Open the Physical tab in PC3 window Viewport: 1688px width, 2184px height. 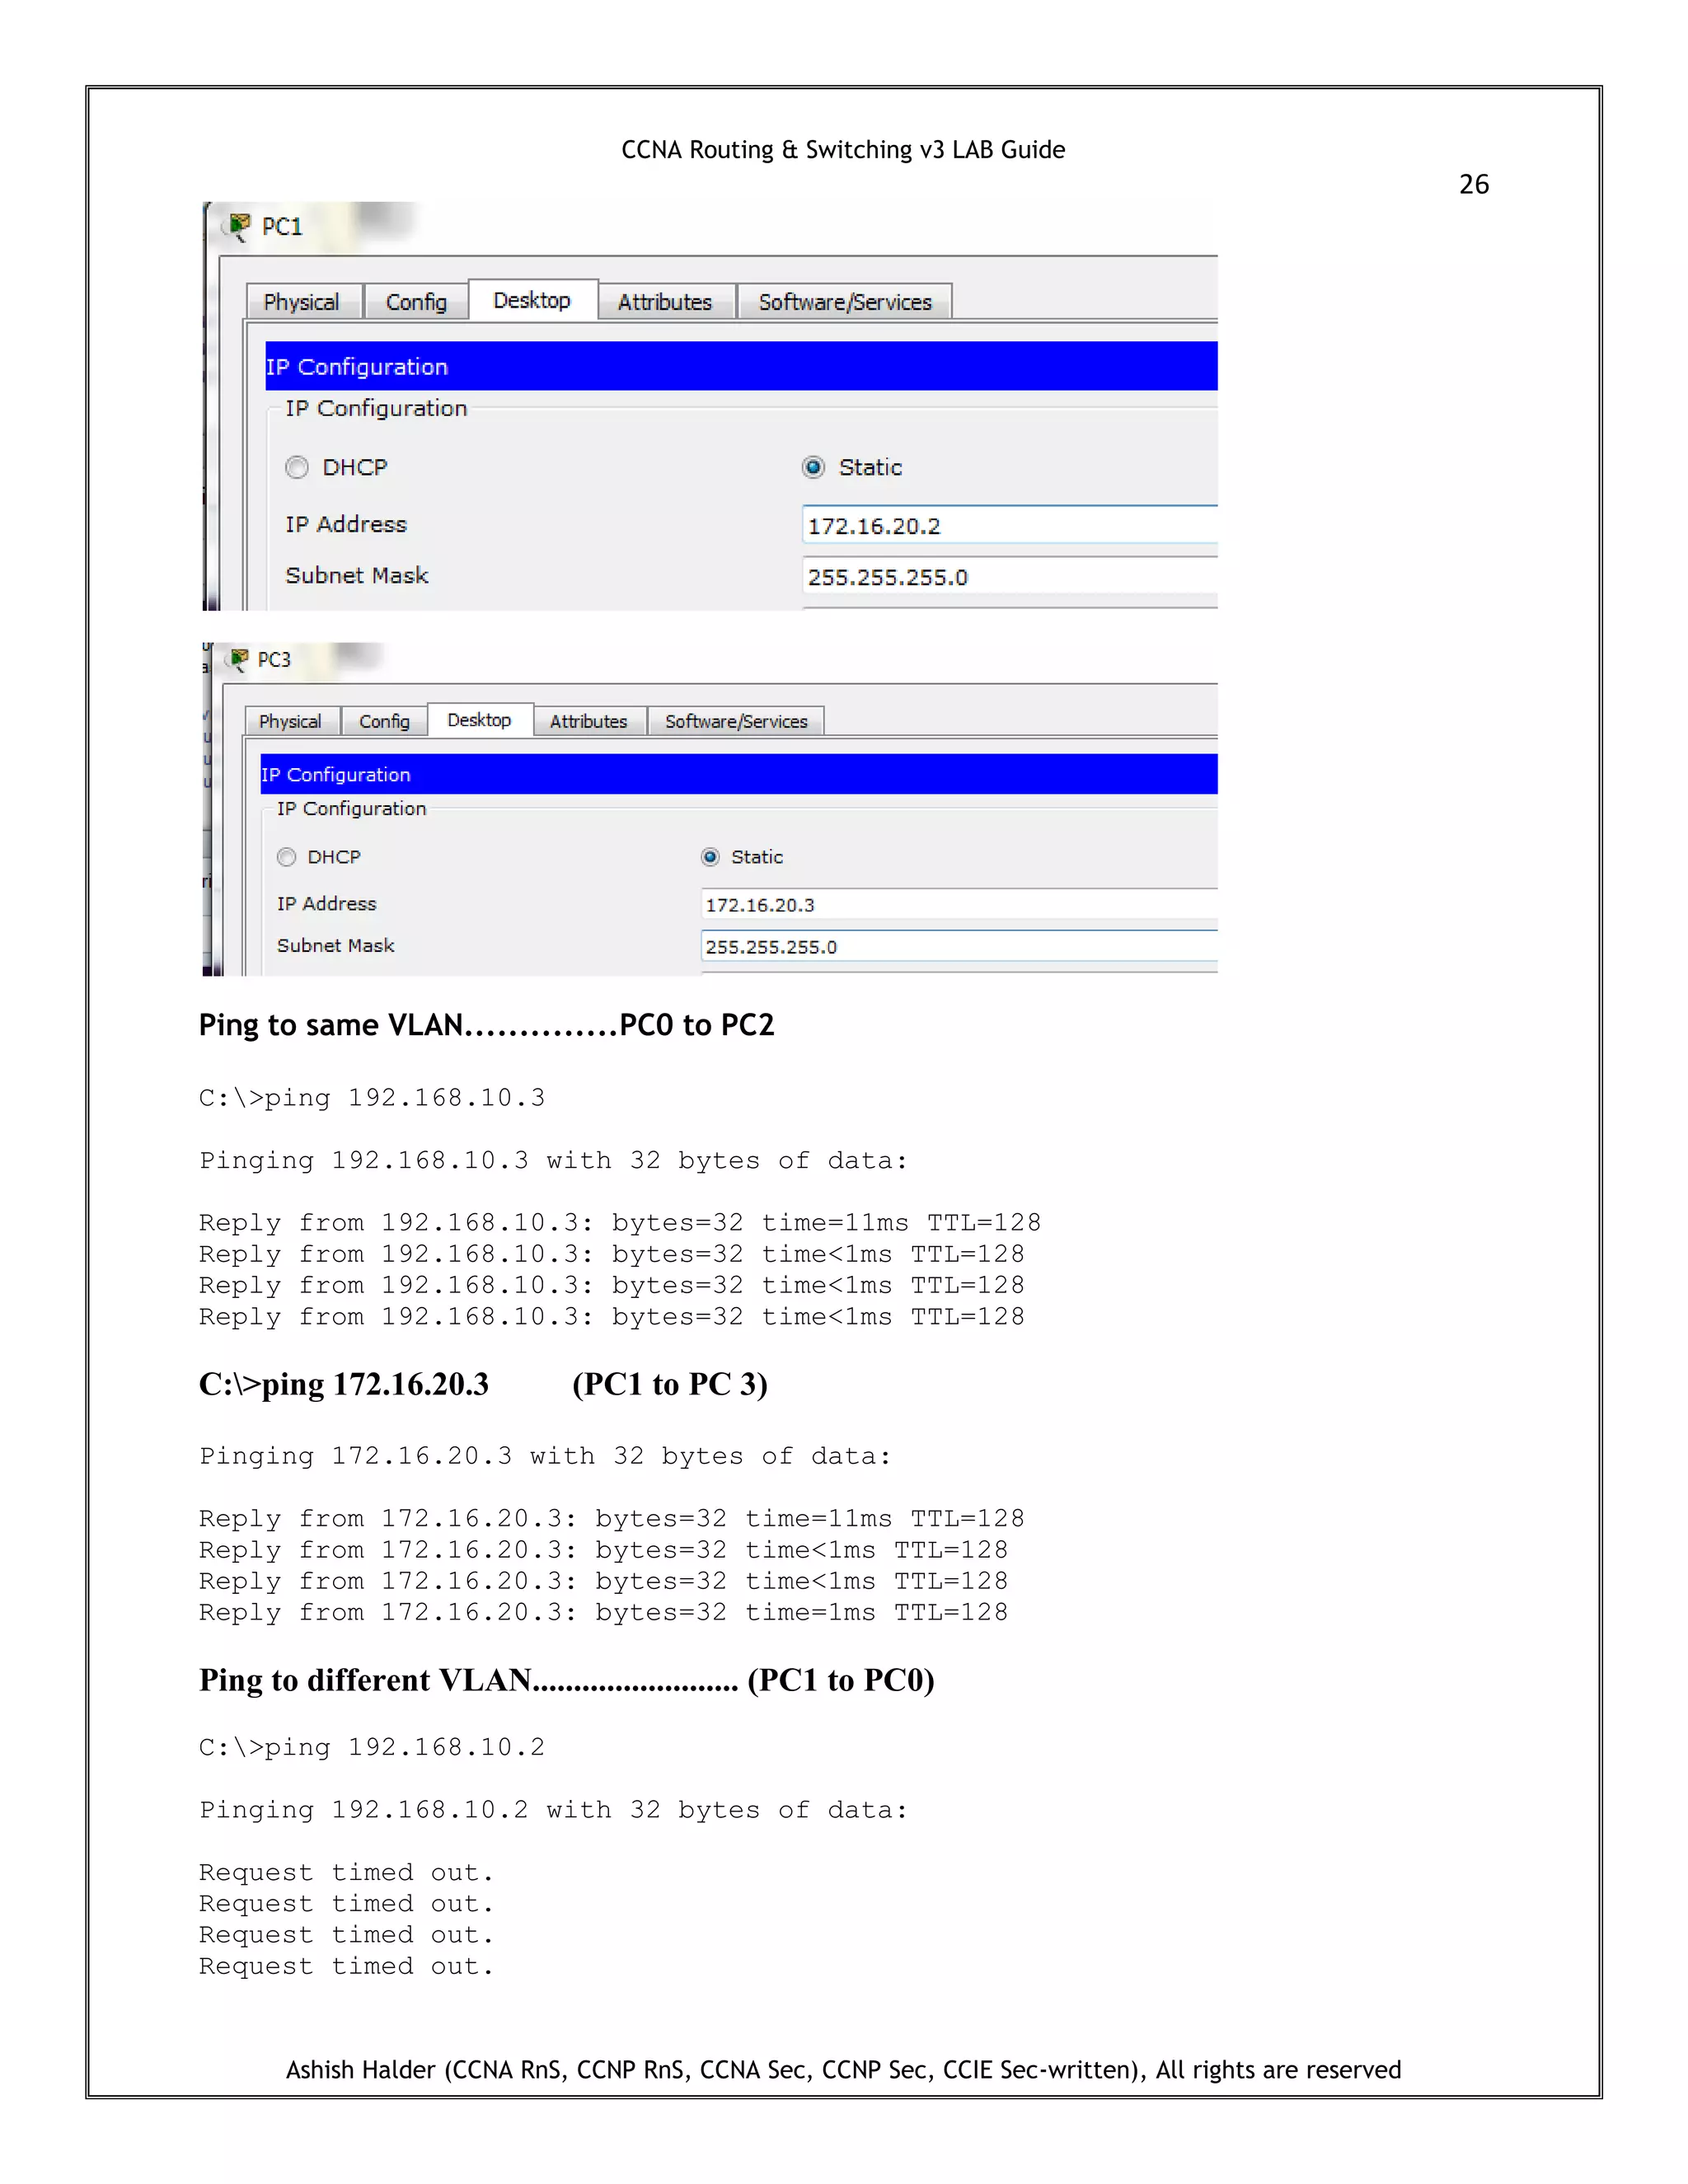pyautogui.click(x=290, y=721)
